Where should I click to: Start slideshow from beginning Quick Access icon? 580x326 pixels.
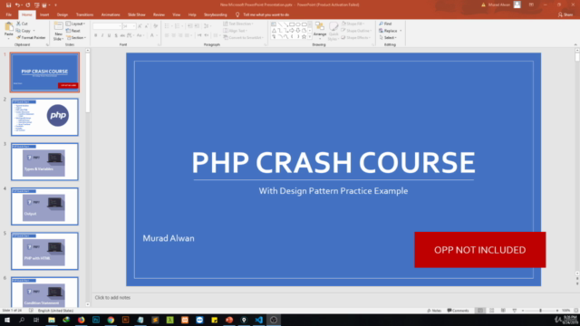tap(36, 5)
